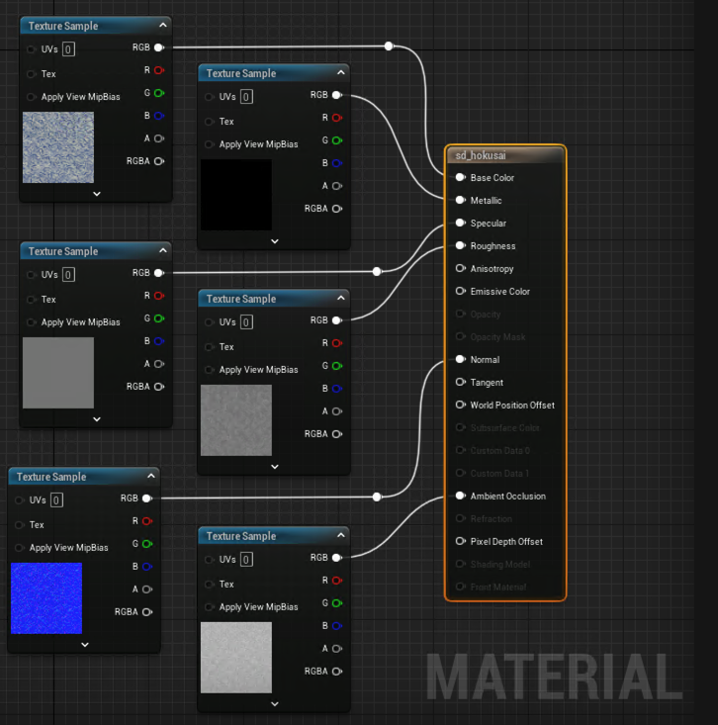The height and width of the screenshot is (725, 718).
Task: Select the Specular input pin on sd_hokusai
Action: pos(460,223)
